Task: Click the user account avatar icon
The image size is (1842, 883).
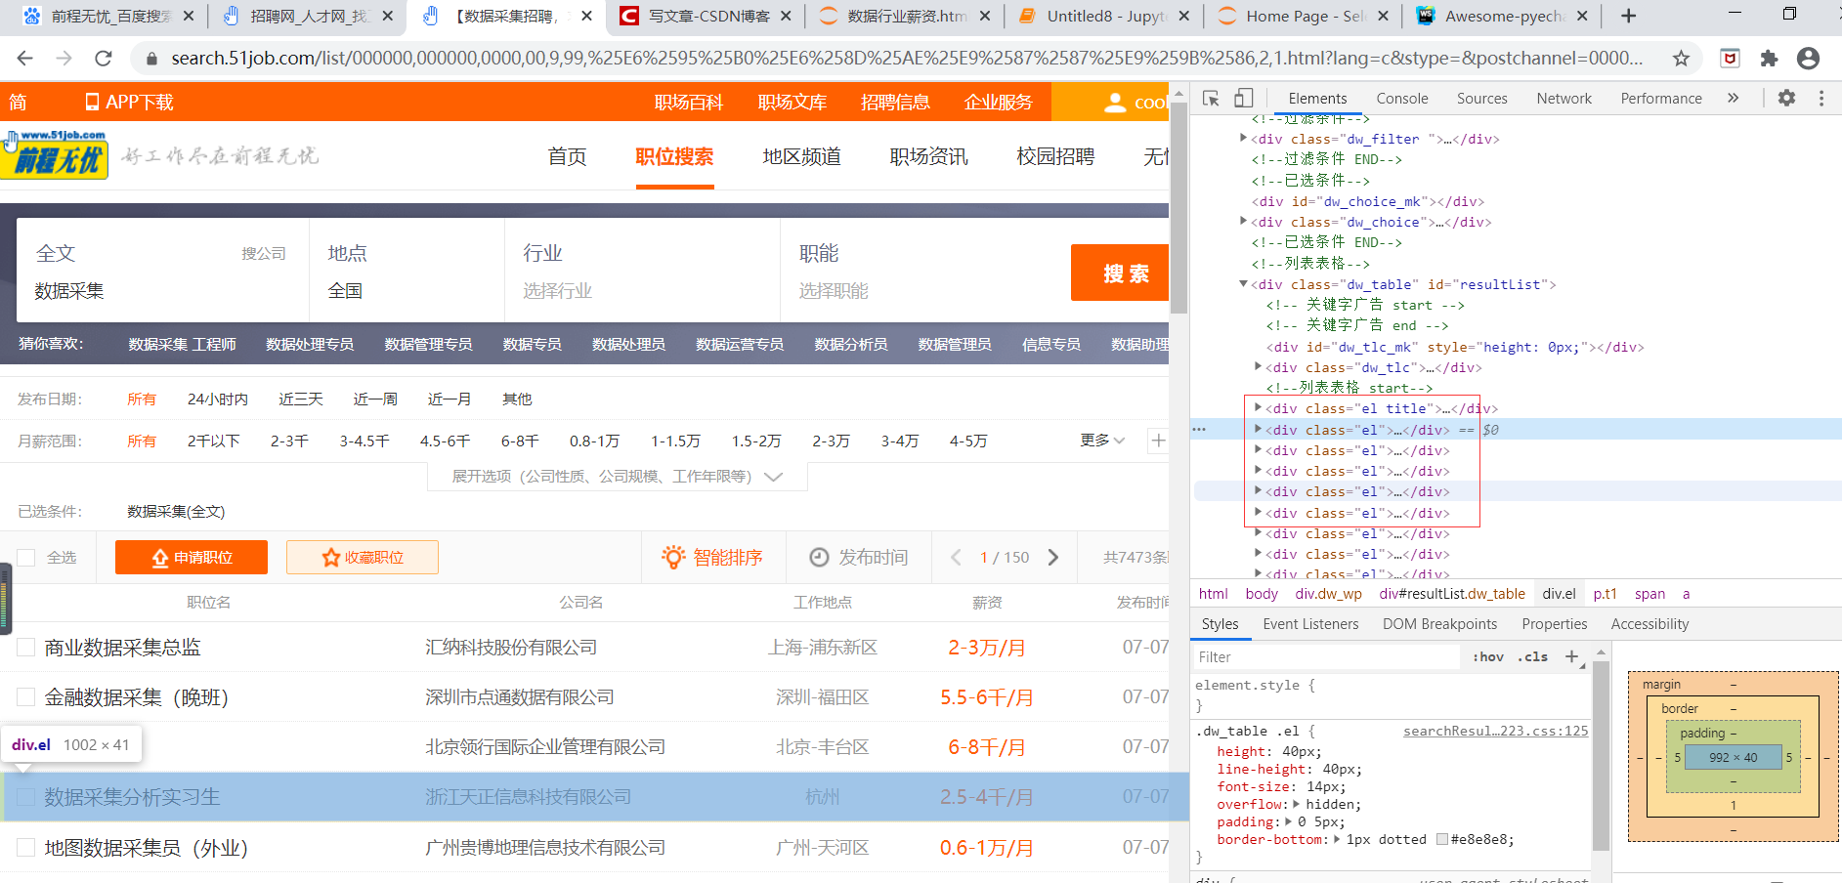Action: tap(1115, 102)
